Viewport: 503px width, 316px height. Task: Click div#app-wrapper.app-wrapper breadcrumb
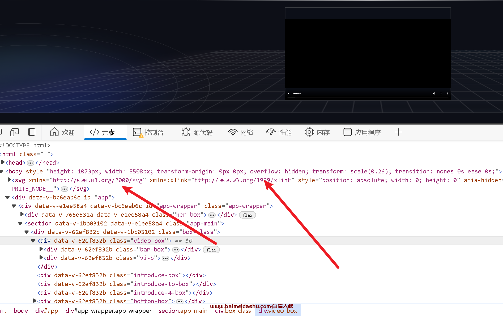click(108, 310)
